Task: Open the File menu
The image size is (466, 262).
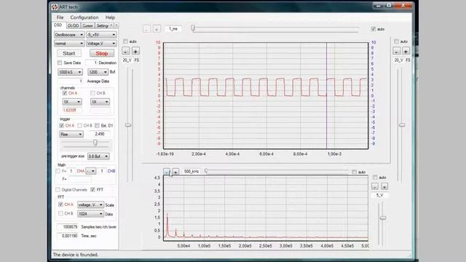Action: point(60,17)
